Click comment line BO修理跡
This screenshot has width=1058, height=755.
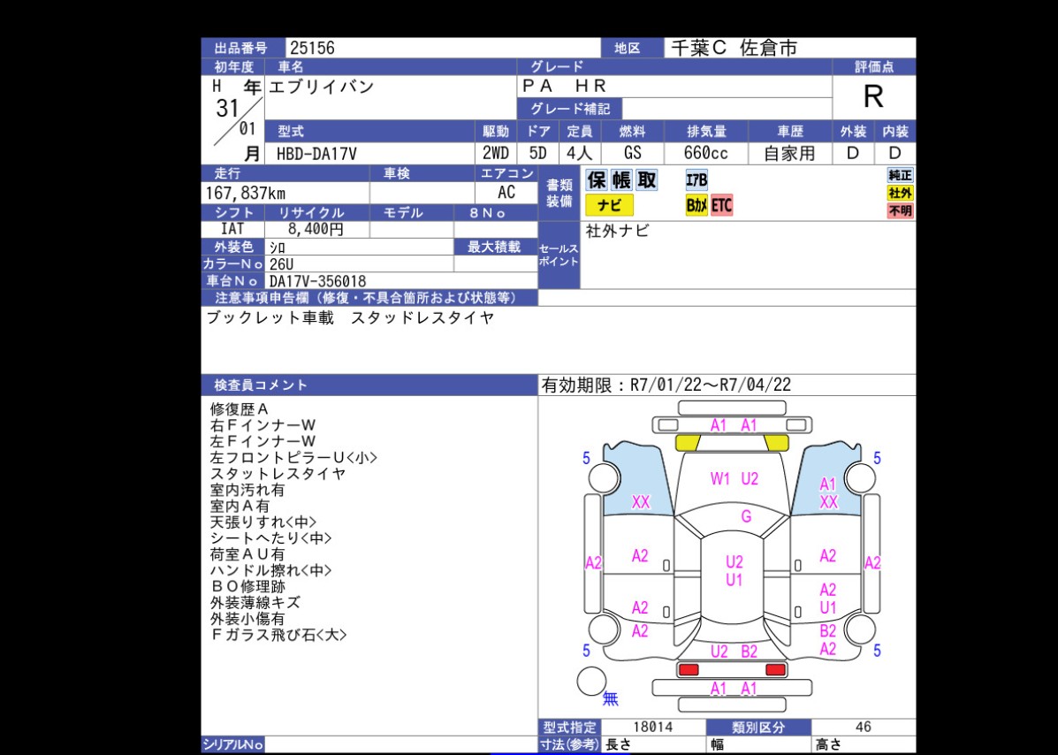pos(247,586)
